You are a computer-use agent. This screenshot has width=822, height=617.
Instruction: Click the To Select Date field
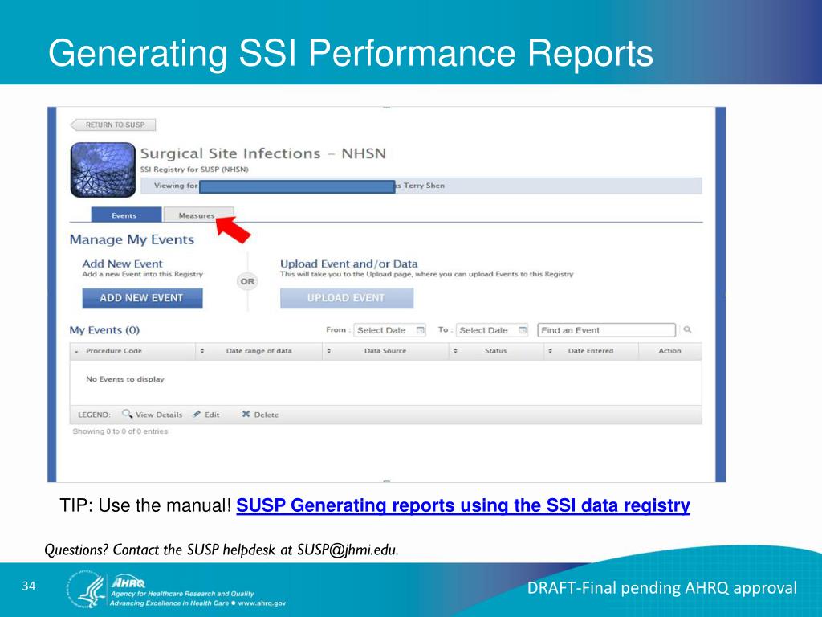(x=492, y=330)
